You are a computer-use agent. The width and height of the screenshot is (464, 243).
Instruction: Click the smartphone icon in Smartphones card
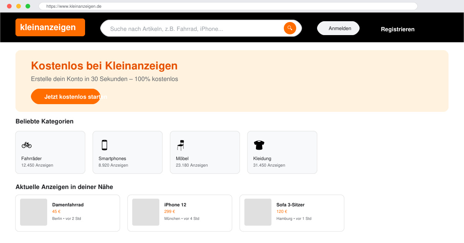pos(104,145)
